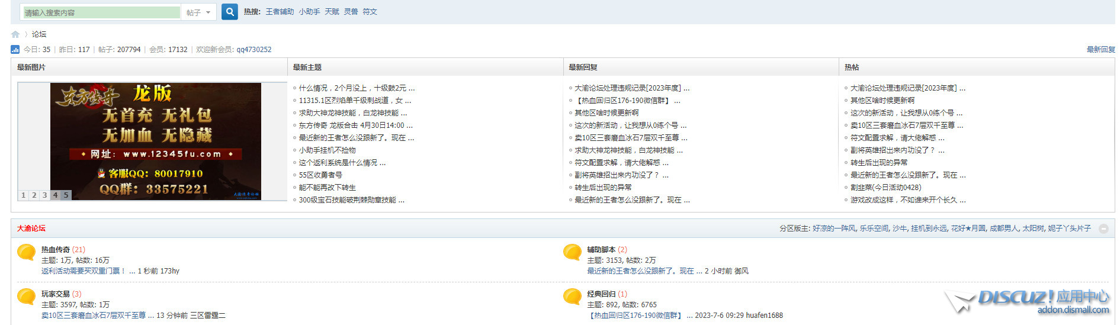1120x325 pixels.
Task: Open poster 御风 profile link
Action: [x=742, y=271]
